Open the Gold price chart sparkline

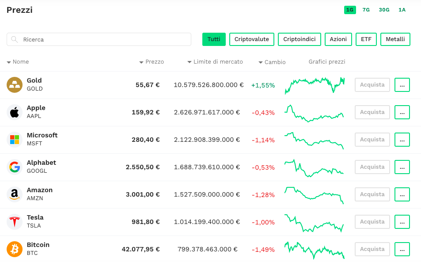coord(315,85)
